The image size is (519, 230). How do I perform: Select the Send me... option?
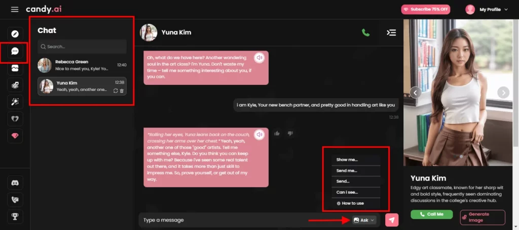tap(356, 170)
